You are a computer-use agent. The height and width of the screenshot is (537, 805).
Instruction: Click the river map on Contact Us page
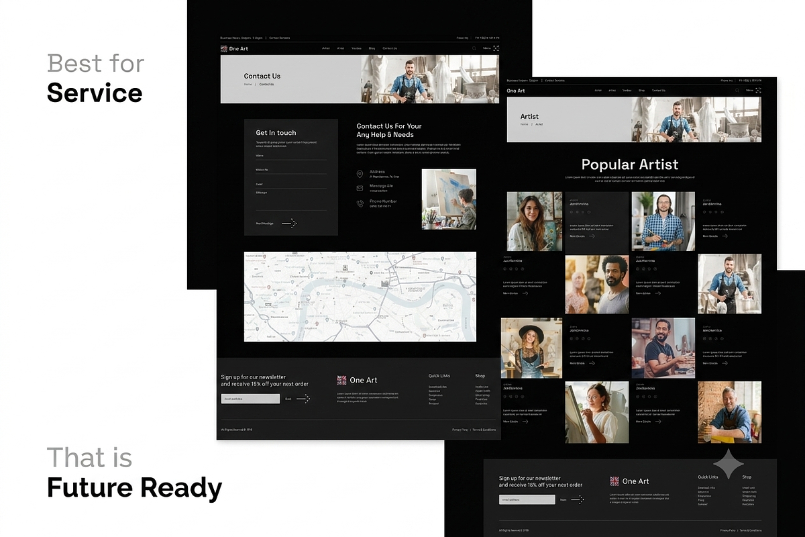360,297
